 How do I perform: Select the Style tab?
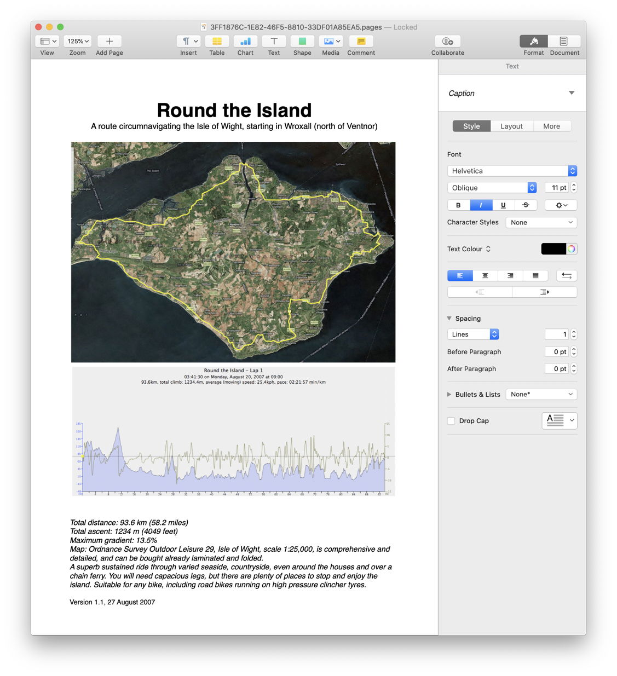(471, 126)
